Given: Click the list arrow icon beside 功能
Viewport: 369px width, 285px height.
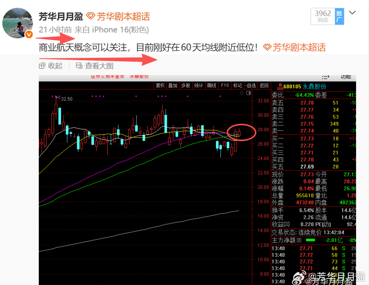Looking at the screenshot, I should [326, 77].
